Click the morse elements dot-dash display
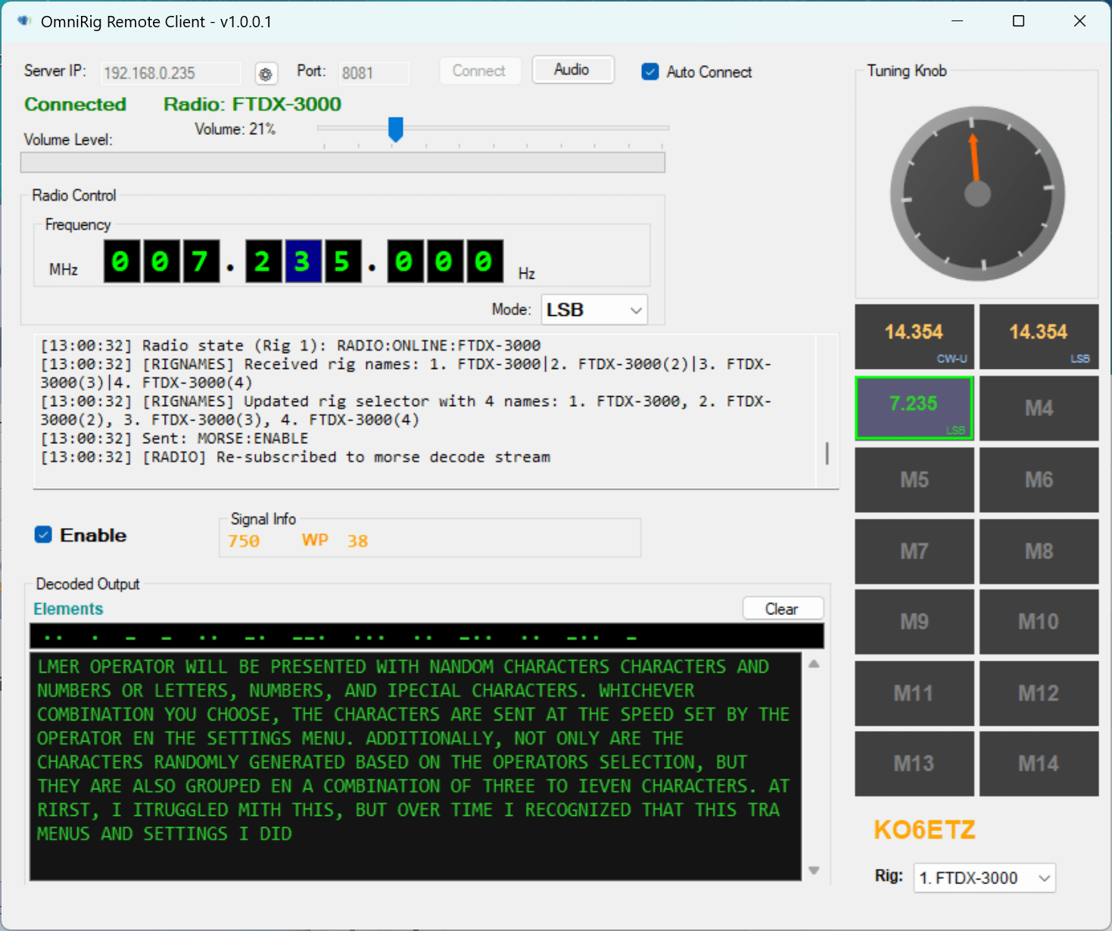1112x931 pixels. [427, 636]
